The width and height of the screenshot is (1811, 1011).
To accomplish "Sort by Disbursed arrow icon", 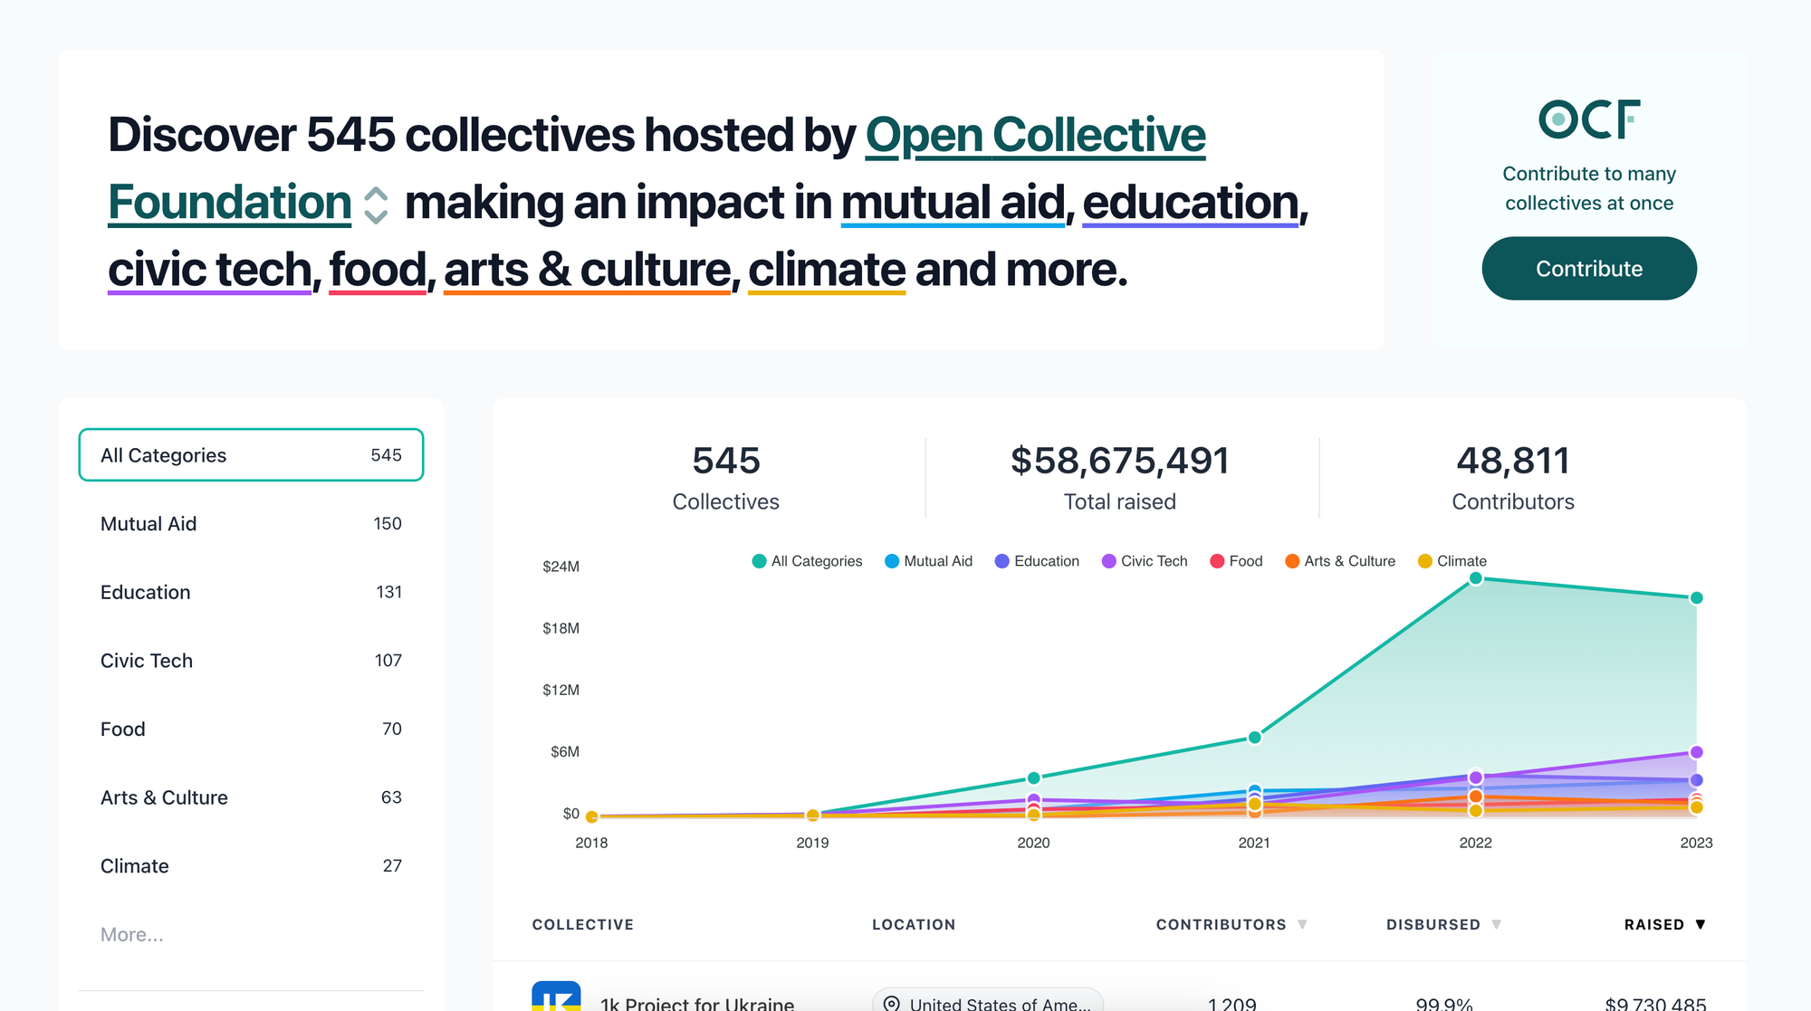I will [1497, 924].
